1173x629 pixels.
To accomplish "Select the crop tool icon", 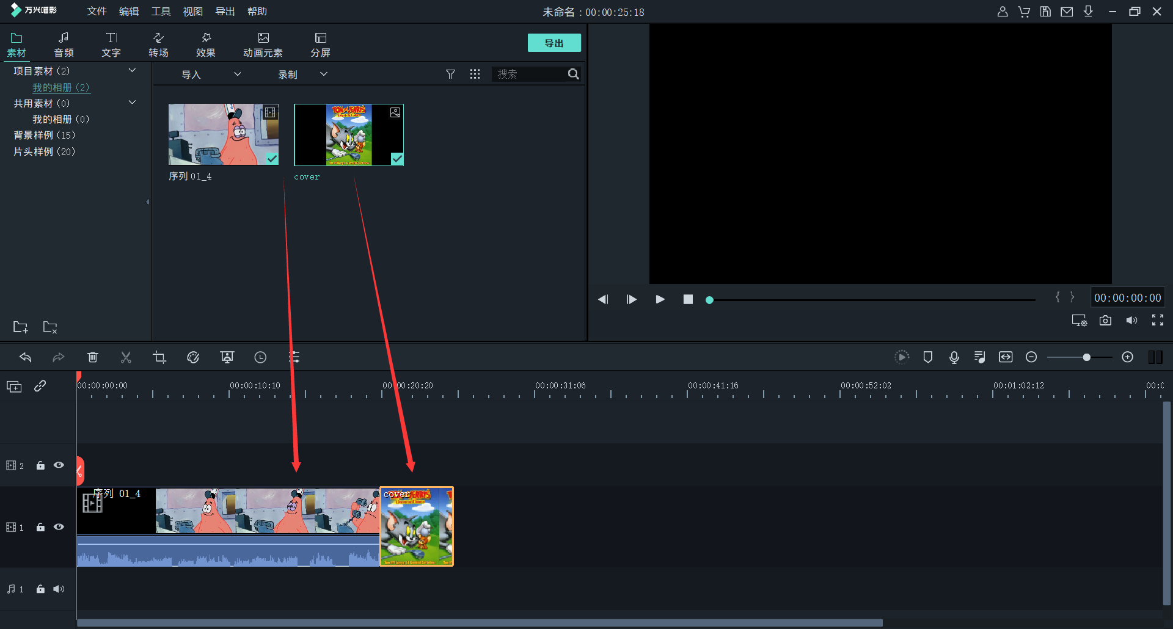I will pyautogui.click(x=159, y=357).
